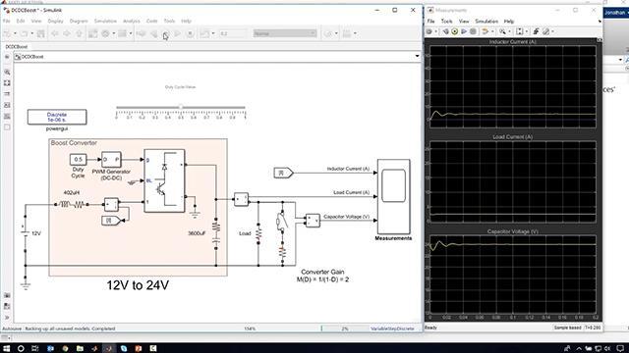Click the Triggers icon in scope toolbar
629x353 pixels.
[x=536, y=31]
